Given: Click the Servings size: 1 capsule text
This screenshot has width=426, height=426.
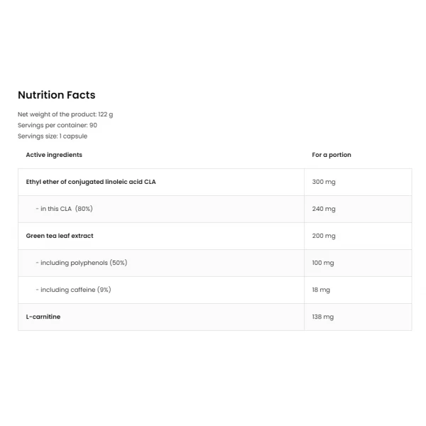Looking at the screenshot, I should [x=53, y=136].
